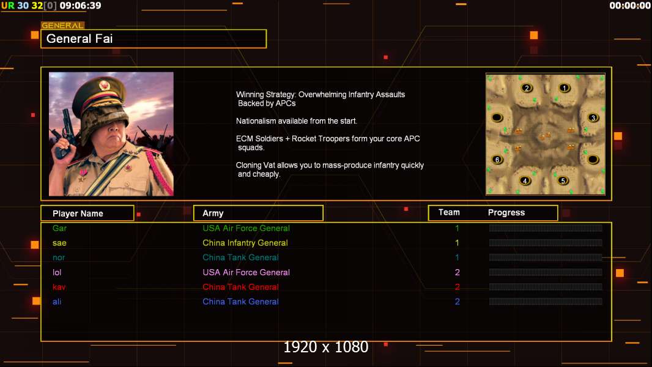Click sae's team number
This screenshot has height=367, width=652.
coord(457,243)
